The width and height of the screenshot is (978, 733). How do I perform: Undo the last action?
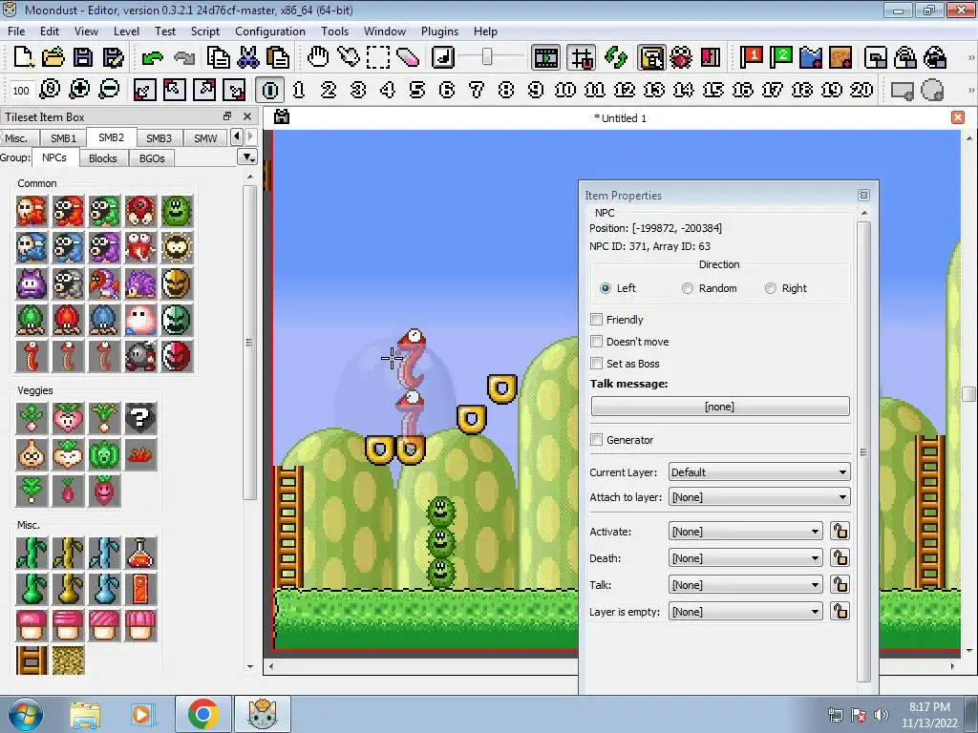tap(152, 57)
